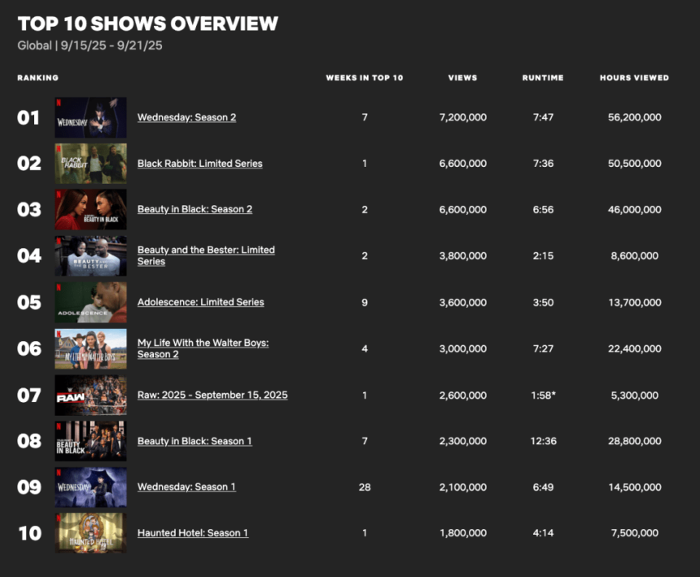This screenshot has width=700, height=577.
Task: Click the Wednesday Season 1 thumbnail
Action: click(x=90, y=487)
